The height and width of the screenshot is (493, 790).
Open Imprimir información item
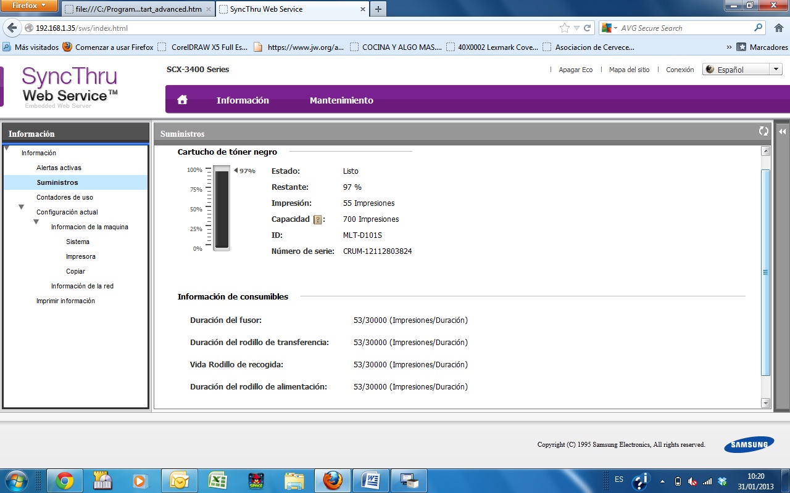pyautogui.click(x=65, y=301)
